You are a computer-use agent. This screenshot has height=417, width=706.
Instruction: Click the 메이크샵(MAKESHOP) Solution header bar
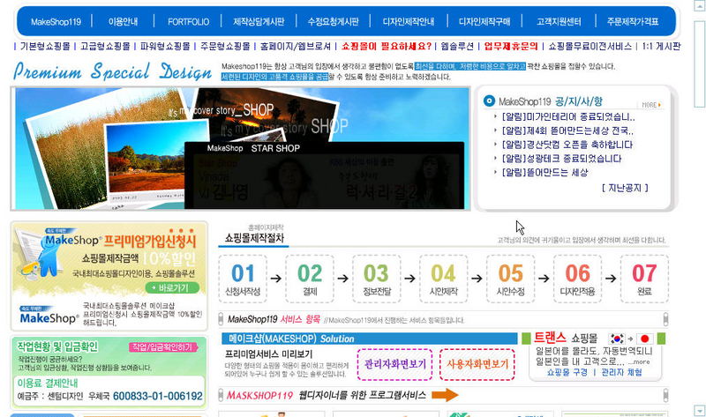369,339
